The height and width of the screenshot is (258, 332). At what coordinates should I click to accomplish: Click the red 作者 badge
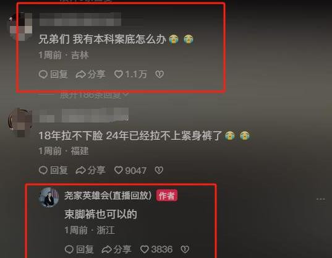pos(167,196)
